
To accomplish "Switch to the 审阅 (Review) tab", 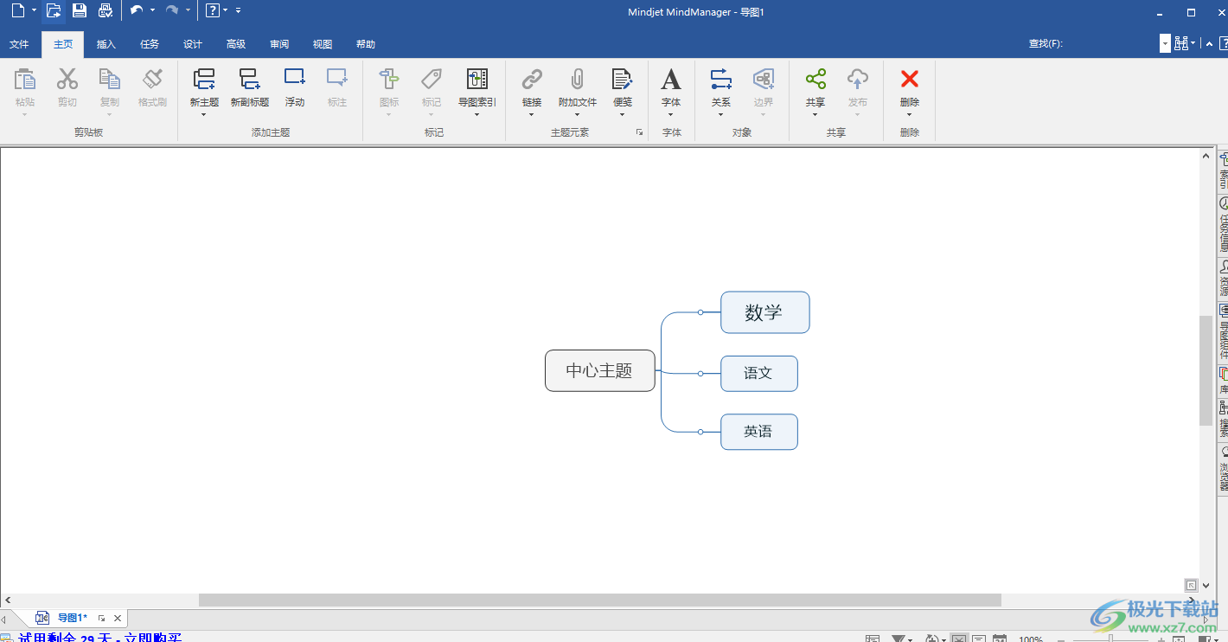I will [279, 44].
